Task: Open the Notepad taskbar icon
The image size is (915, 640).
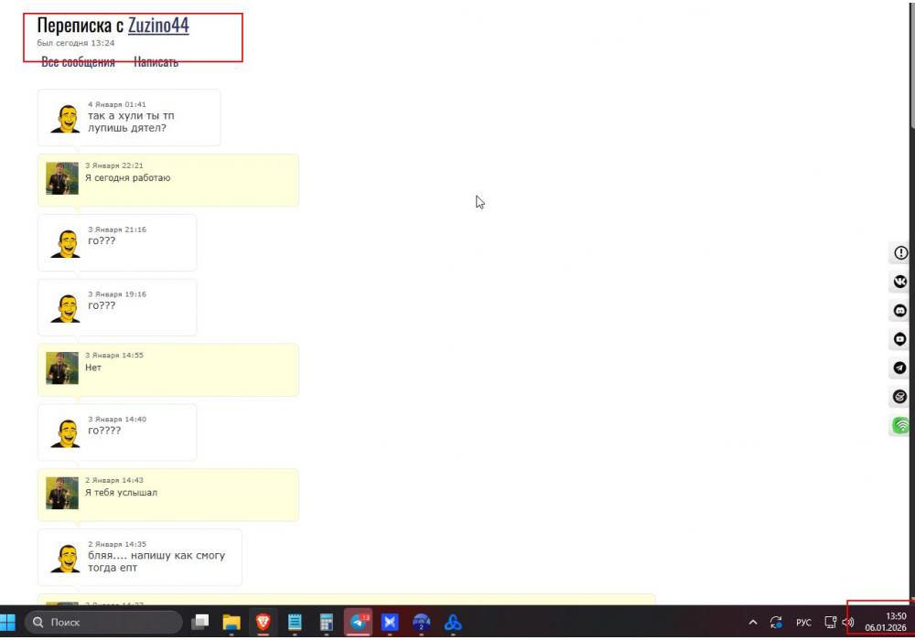Action: click(295, 622)
